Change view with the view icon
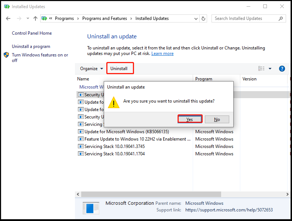Screen dimensions: 292x221 261,69
